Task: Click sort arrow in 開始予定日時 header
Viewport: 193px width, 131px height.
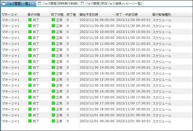Action: click(x=113, y=15)
